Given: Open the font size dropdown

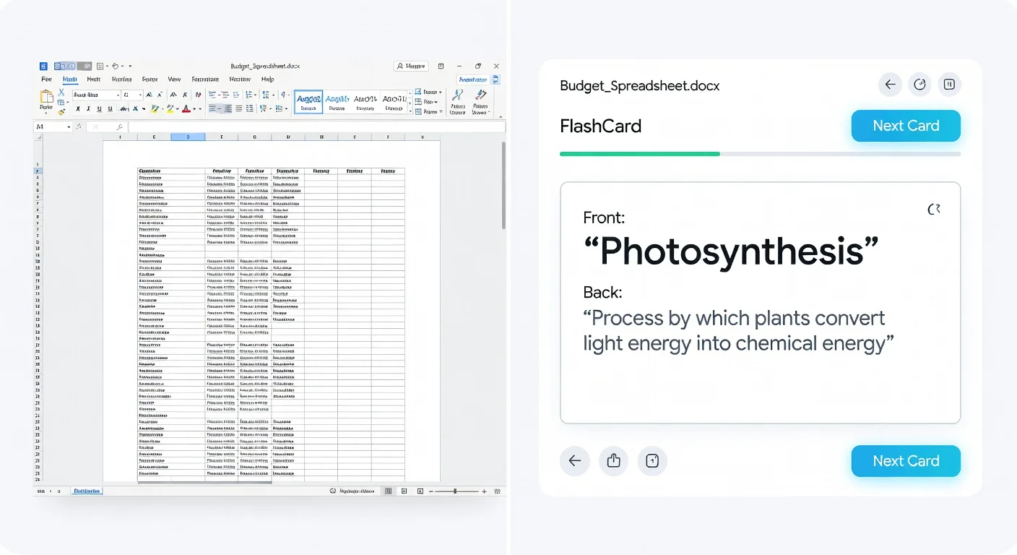Looking at the screenshot, I should pyautogui.click(x=140, y=95).
